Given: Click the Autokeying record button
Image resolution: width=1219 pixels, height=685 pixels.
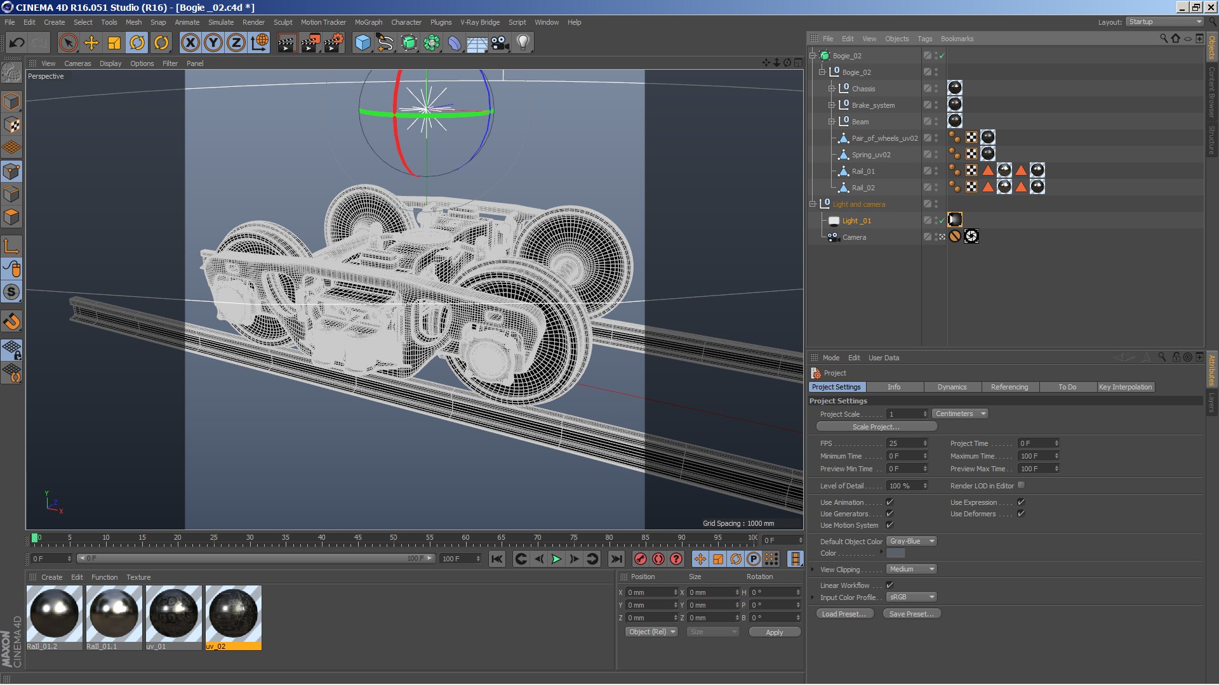Looking at the screenshot, I should coord(658,559).
